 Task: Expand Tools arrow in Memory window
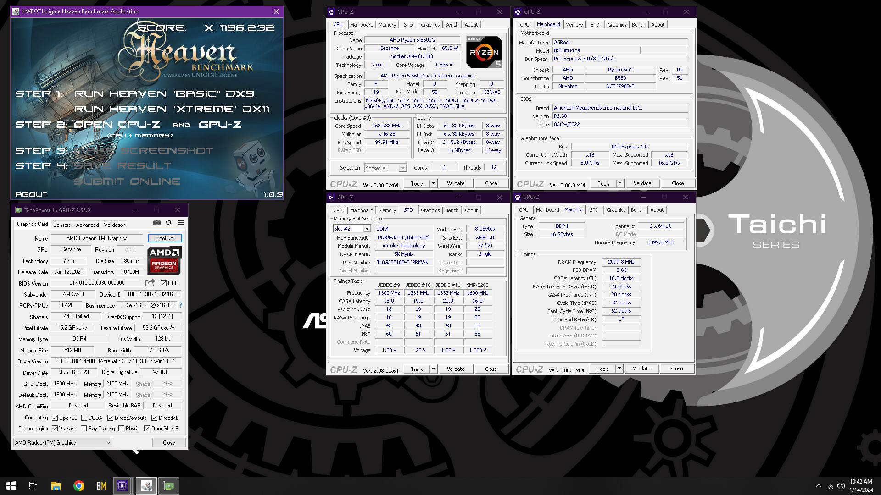coord(619,368)
